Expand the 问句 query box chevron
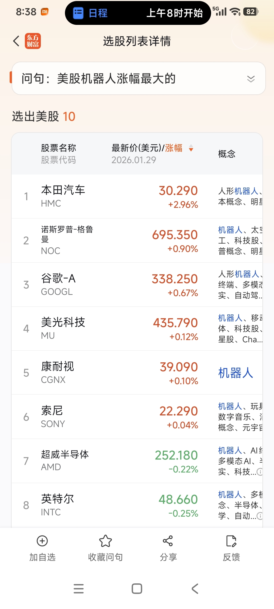This screenshot has width=274, height=609. point(251,79)
